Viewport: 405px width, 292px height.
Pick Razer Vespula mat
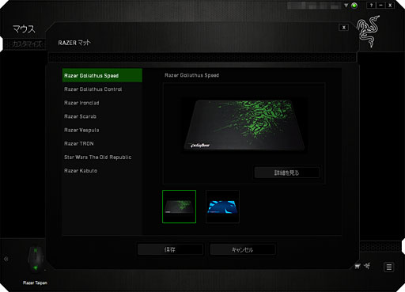(x=102, y=130)
